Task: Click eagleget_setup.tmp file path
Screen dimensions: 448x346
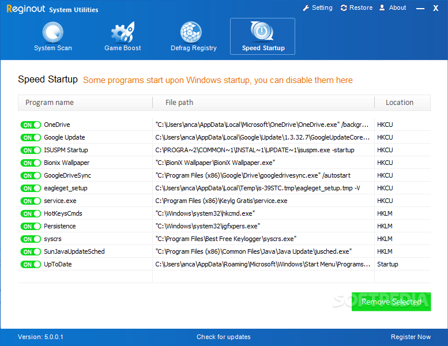Action: (257, 189)
